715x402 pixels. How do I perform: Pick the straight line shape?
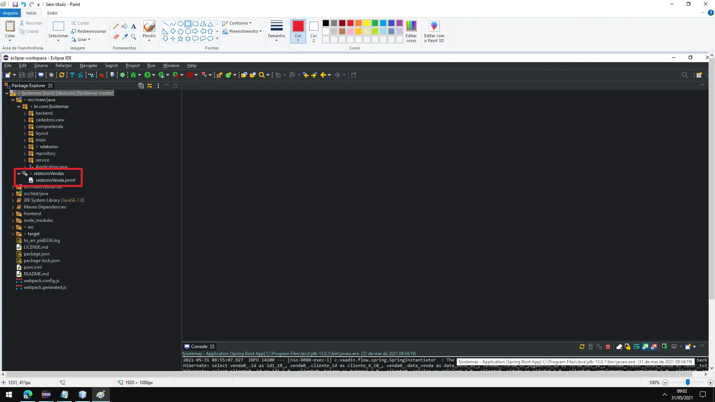point(165,24)
